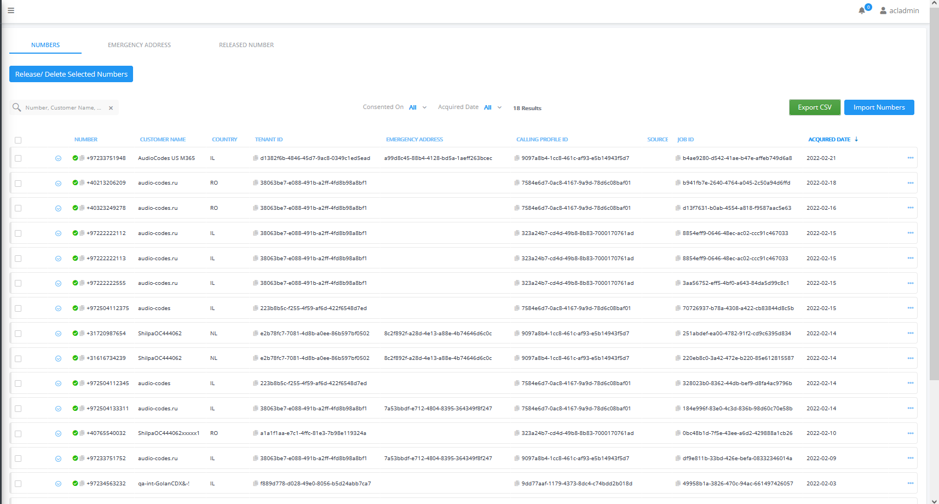Click the Export CSV button

[x=815, y=107]
